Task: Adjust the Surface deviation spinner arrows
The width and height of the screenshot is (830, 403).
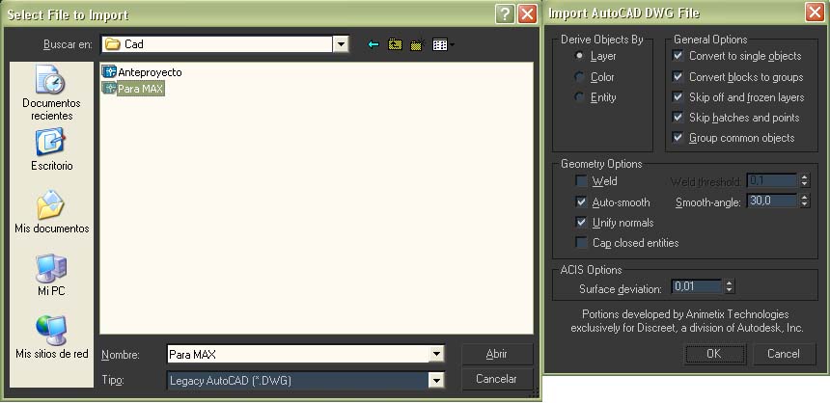Action: point(730,287)
